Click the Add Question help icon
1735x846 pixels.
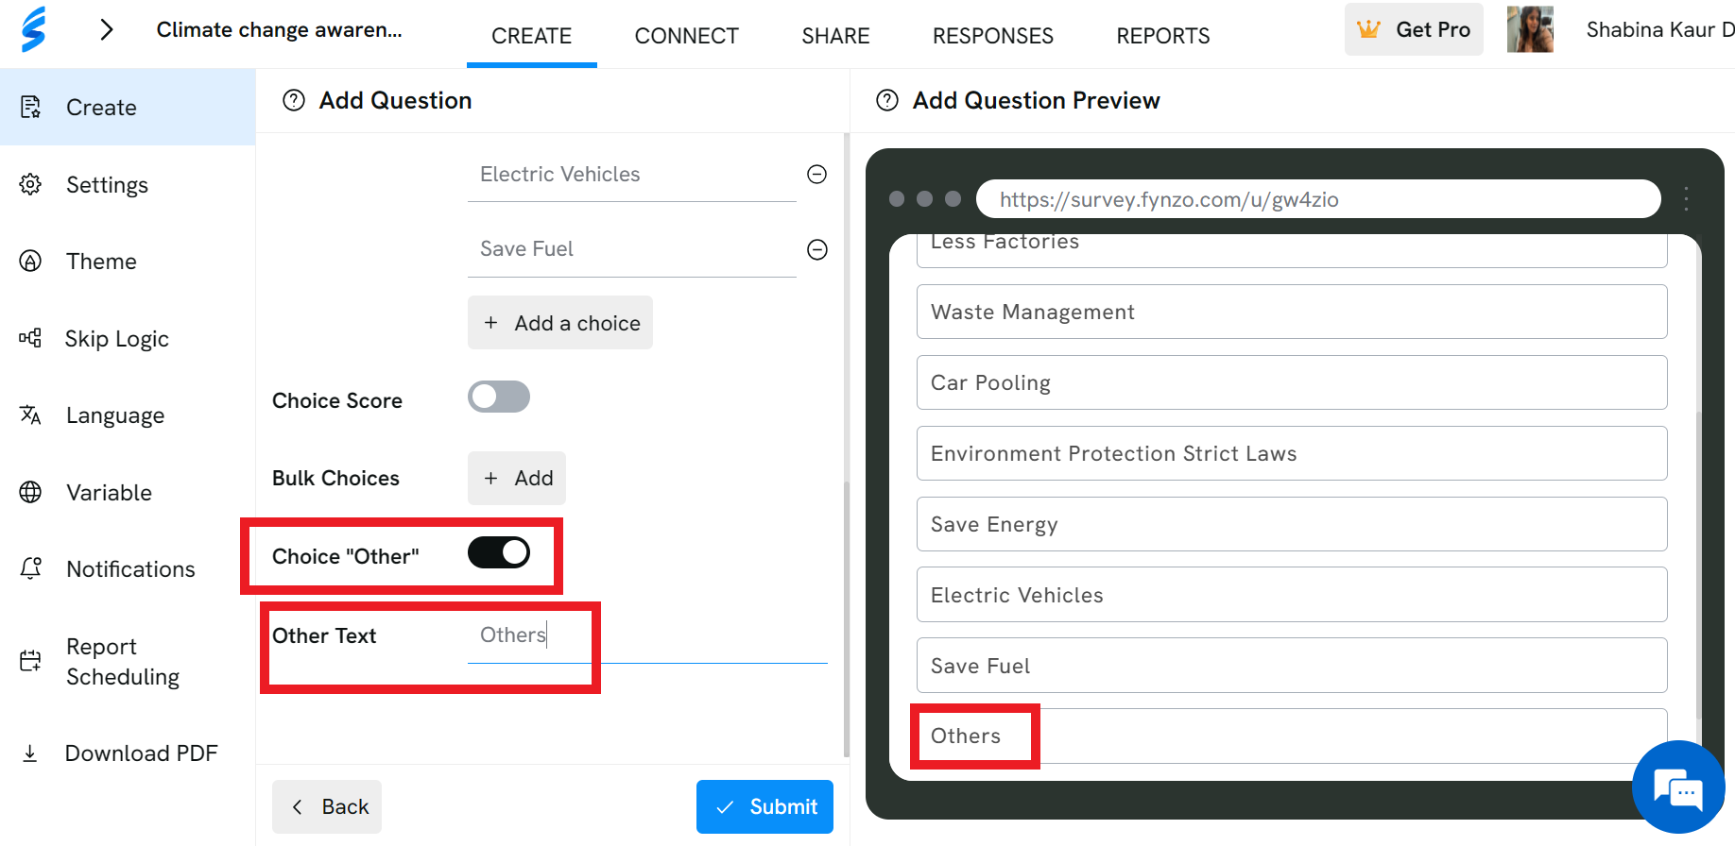coord(294,100)
